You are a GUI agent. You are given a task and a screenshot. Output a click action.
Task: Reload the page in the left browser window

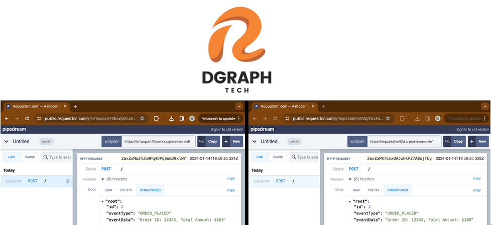[27, 118]
